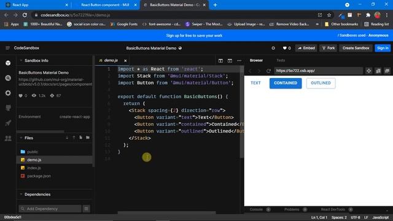
Task: Go back in the preview browser
Action: 250,71
